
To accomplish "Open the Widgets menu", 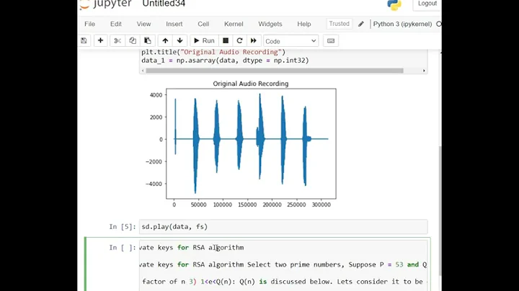I will (x=270, y=24).
